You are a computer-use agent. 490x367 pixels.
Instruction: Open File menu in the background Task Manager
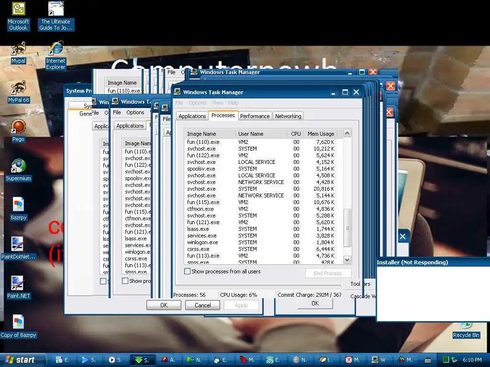point(117,112)
